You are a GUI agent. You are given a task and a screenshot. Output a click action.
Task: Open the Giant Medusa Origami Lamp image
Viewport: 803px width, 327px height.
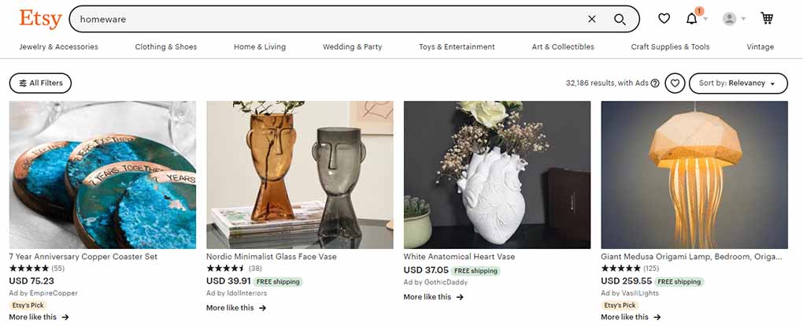click(x=694, y=175)
